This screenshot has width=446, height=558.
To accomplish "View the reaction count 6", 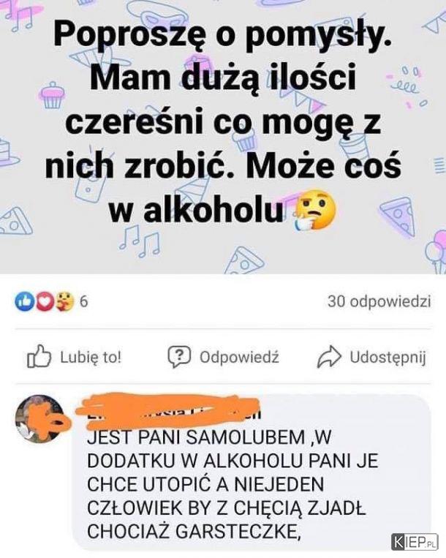I will pos(83,302).
